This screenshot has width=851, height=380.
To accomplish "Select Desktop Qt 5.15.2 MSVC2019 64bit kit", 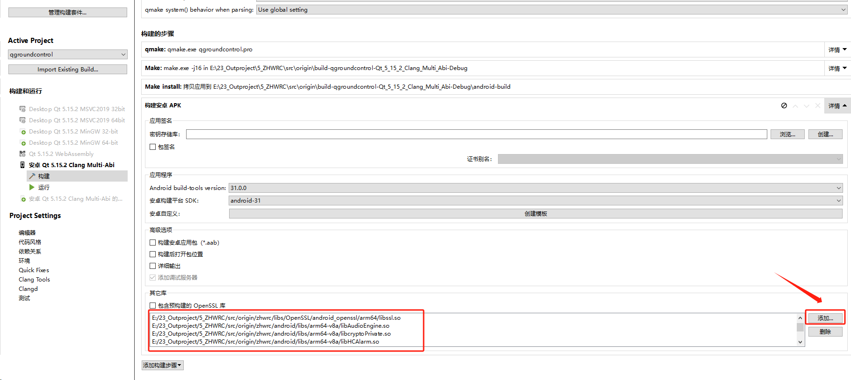I will [x=77, y=120].
